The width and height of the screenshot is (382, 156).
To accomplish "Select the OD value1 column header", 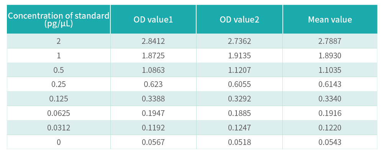I will click(x=153, y=19).
